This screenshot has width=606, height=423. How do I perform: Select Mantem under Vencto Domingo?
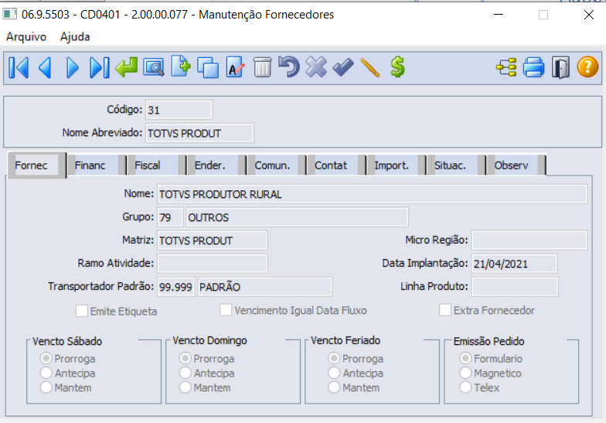pos(186,387)
